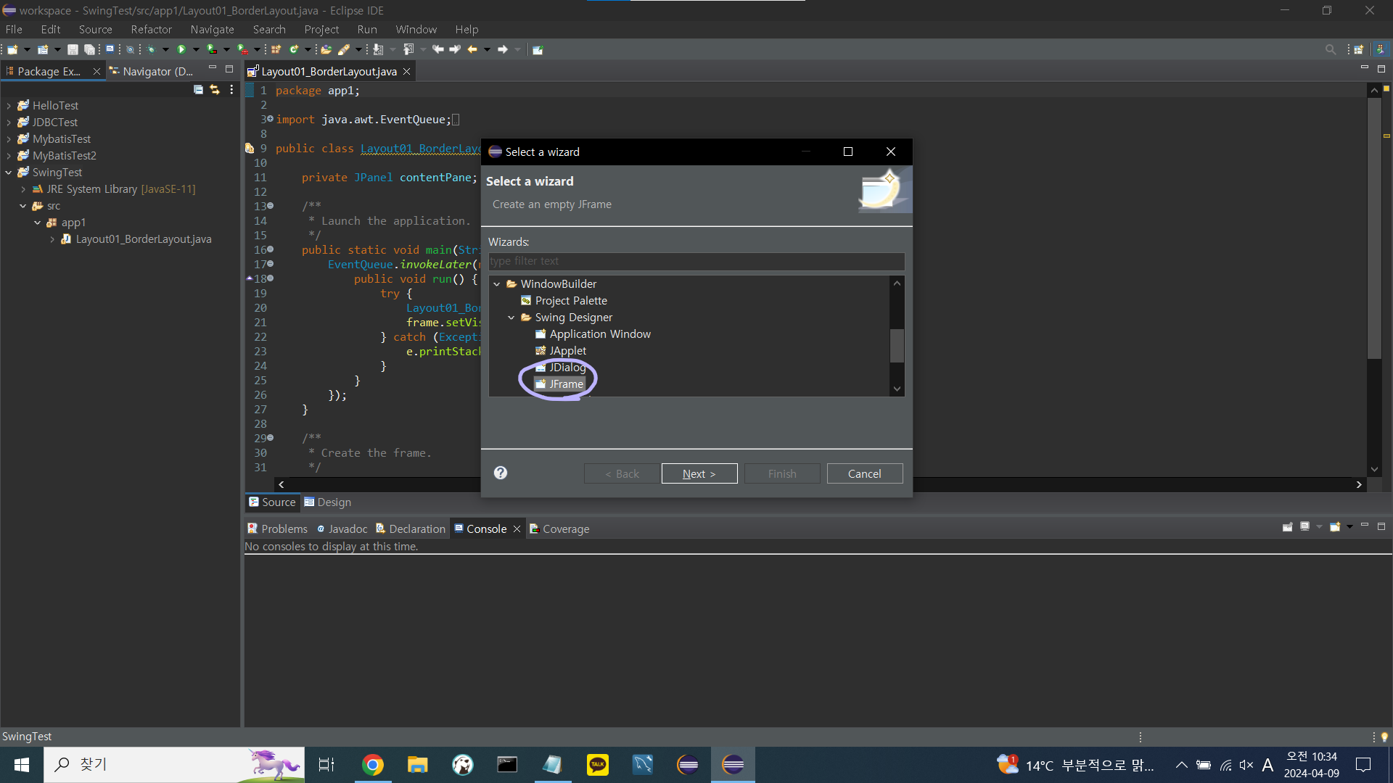Click the Open Perspective icon

(x=1358, y=50)
